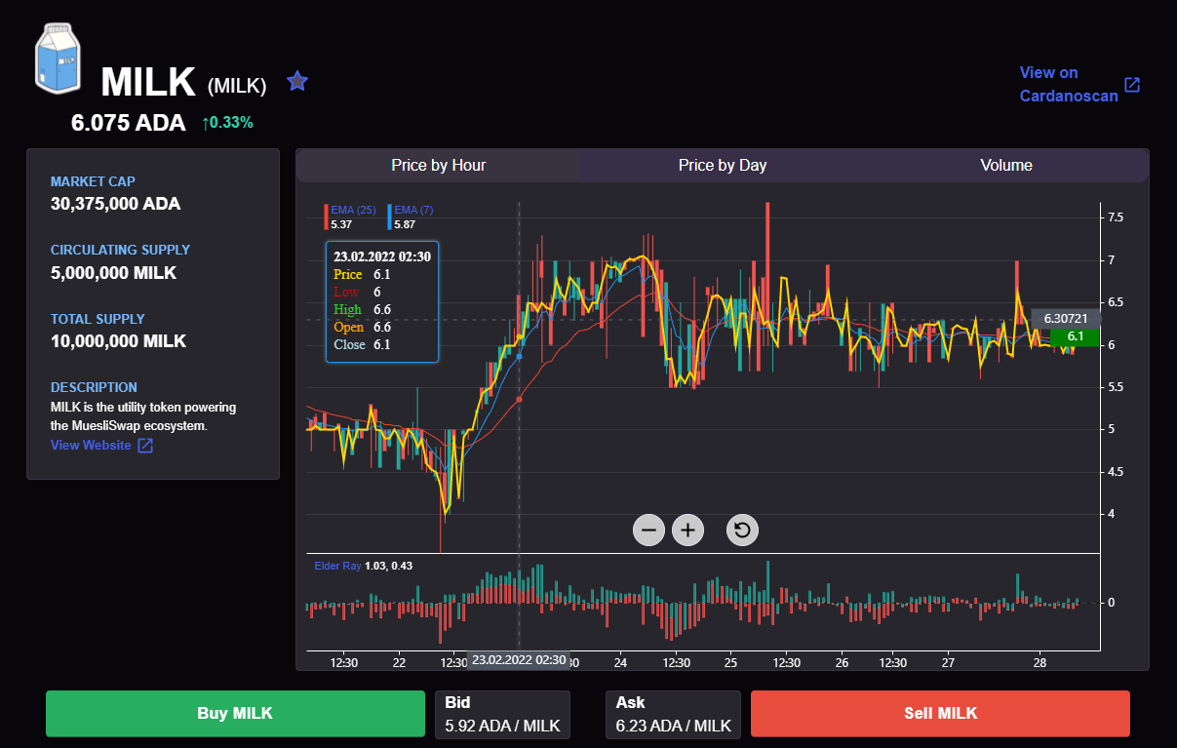Screen dimensions: 1177x748
Task: Open the View Website link
Action: pyautogui.click(x=91, y=446)
